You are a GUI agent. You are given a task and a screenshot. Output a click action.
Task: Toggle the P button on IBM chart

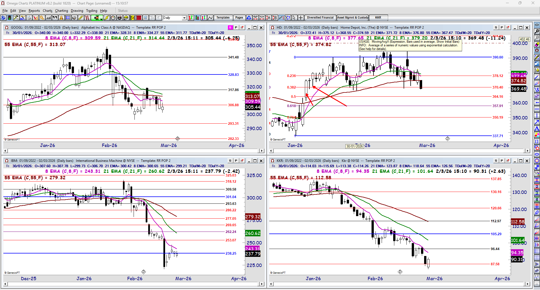[236, 161]
